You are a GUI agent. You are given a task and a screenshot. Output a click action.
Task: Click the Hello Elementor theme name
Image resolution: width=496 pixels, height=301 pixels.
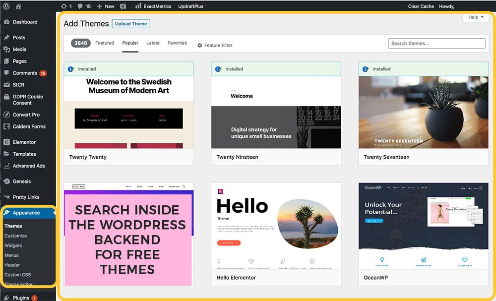pos(236,277)
